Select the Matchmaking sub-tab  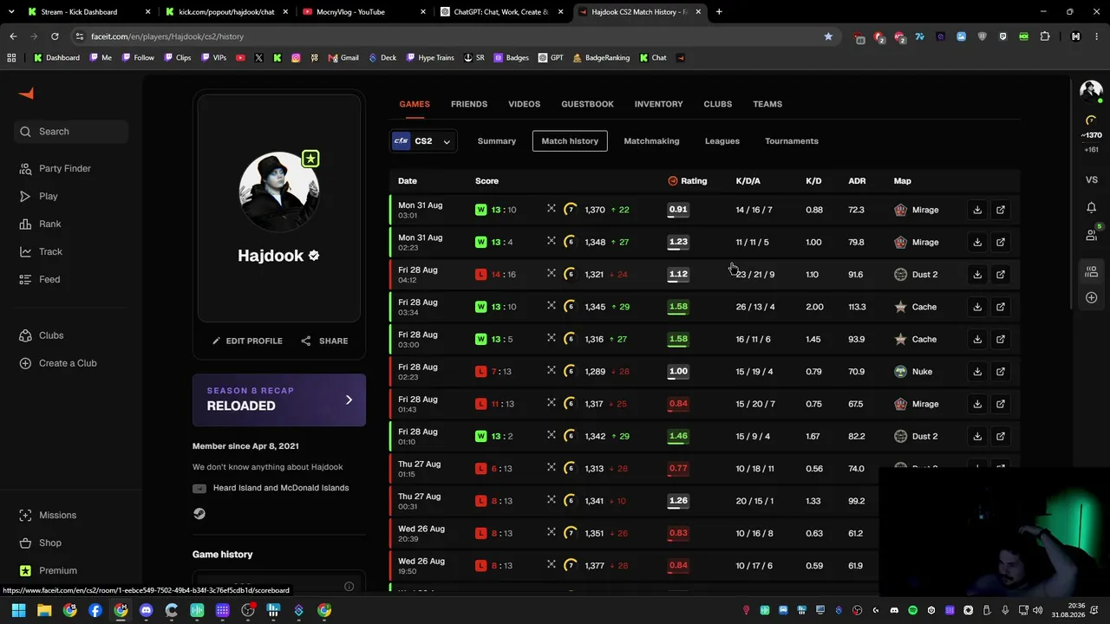651,141
